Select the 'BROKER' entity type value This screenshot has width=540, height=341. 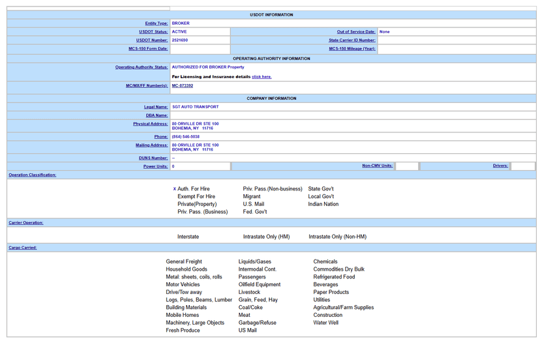pyautogui.click(x=181, y=23)
